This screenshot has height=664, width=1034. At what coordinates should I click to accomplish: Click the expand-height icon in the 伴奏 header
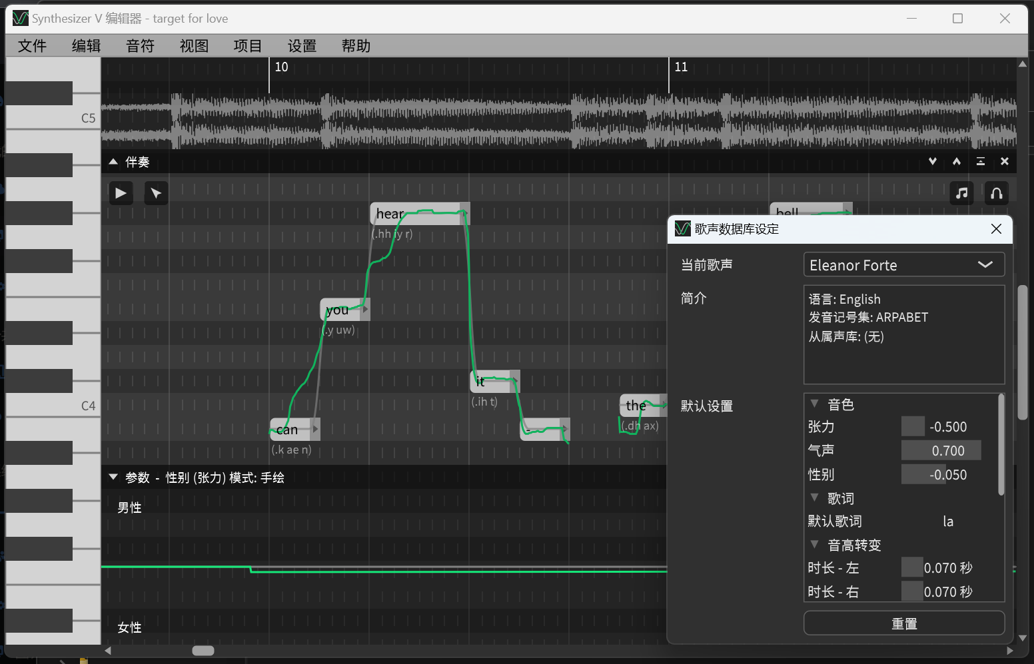(x=981, y=161)
